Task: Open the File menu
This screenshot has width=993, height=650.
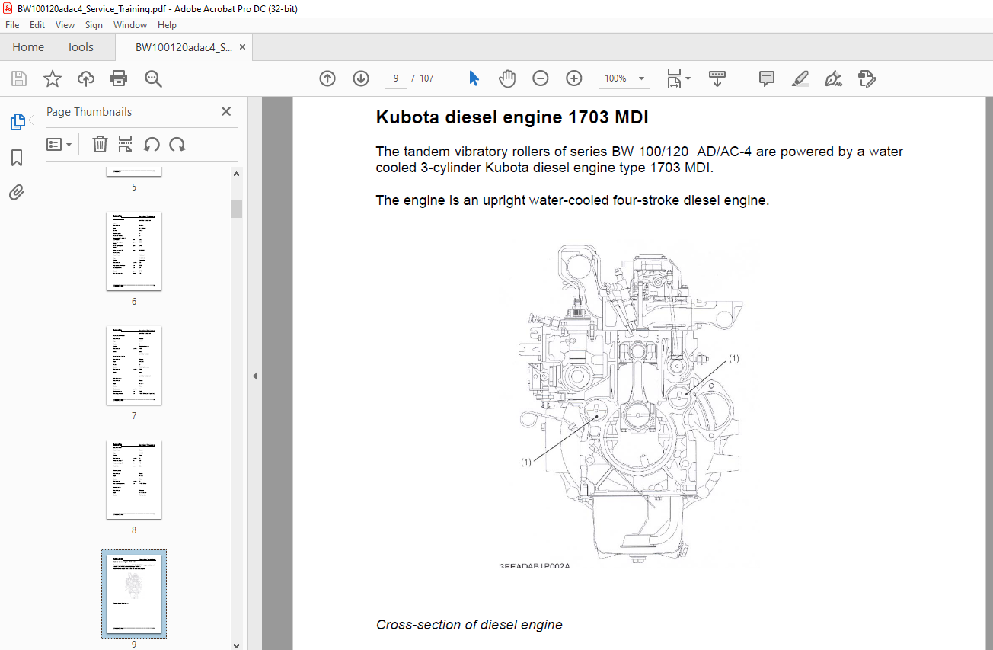Action: coord(12,25)
